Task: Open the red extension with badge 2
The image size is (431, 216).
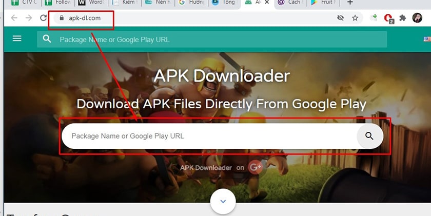Action: tap(389, 18)
